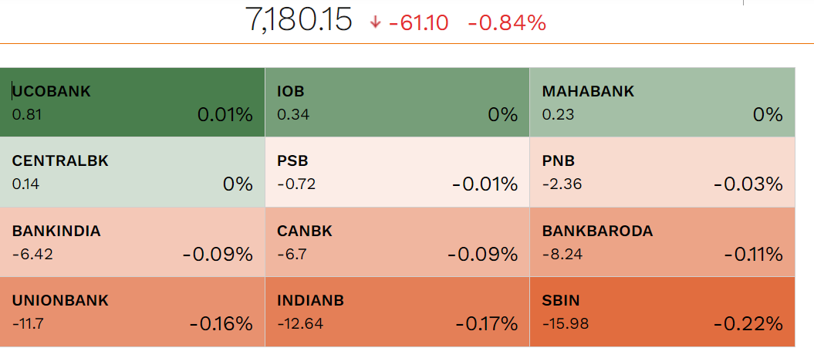The height and width of the screenshot is (348, 814).
Task: Select the UCOBANK heatmap tile
Action: [x=133, y=102]
